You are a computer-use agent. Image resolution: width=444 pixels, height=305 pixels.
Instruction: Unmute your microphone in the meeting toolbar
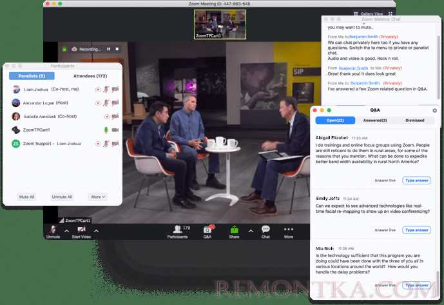[53, 232]
